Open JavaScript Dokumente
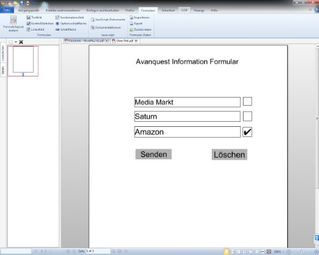This screenshot has width=319, height=255. tap(108, 19)
